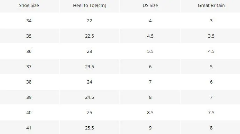Click the Shoe Size column header
This screenshot has height=134, width=240.
click(x=29, y=6)
